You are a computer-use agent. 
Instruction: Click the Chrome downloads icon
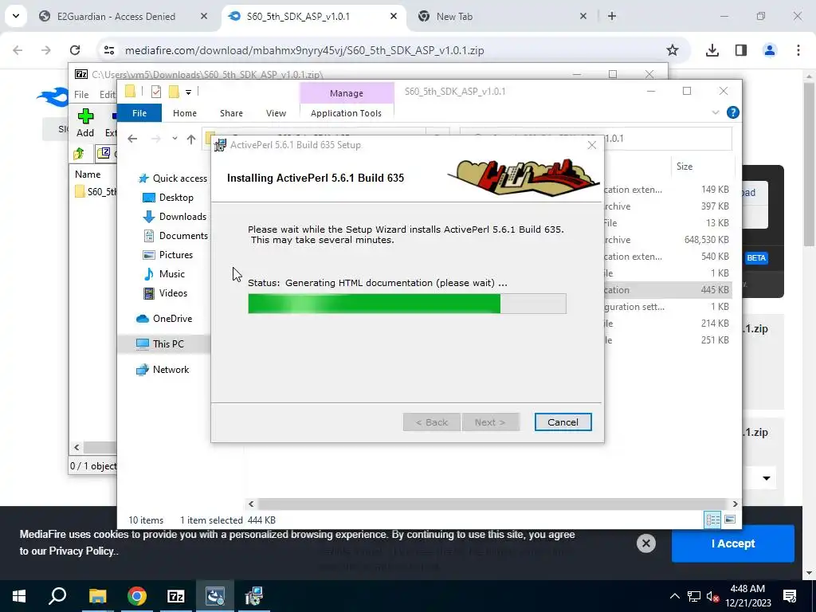tap(712, 50)
